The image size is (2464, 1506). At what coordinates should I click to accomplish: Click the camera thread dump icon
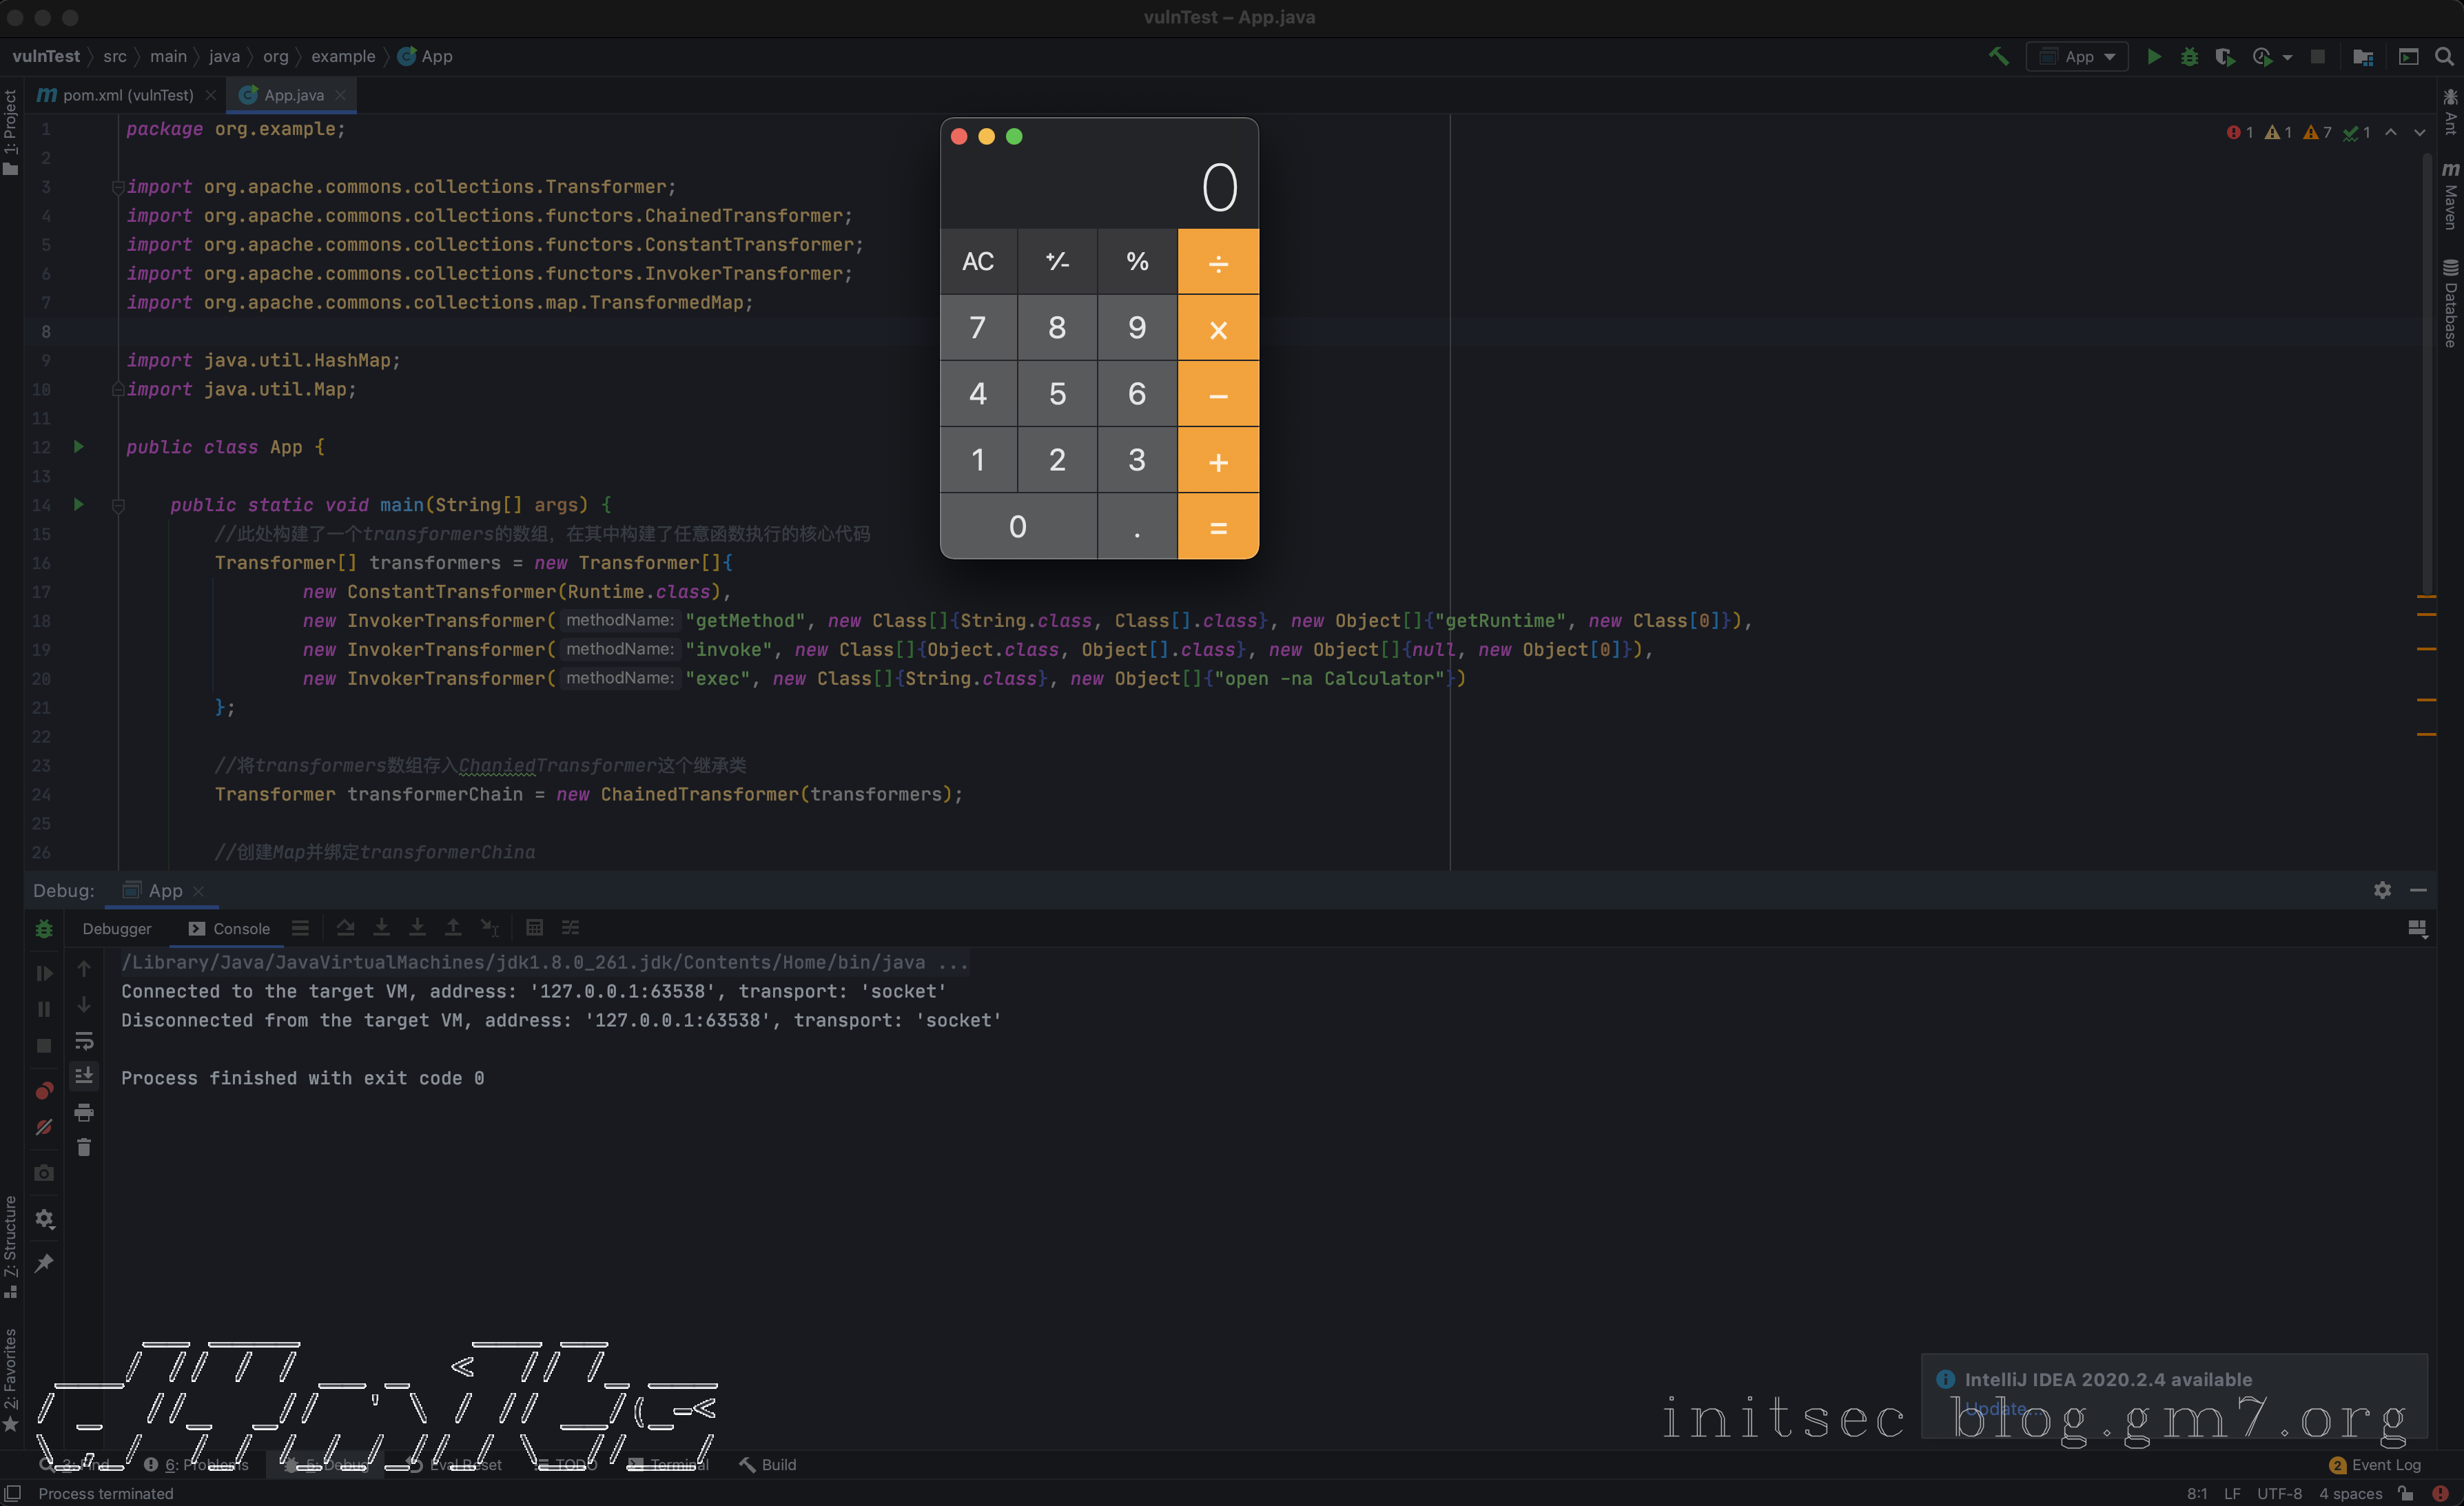(44, 1173)
